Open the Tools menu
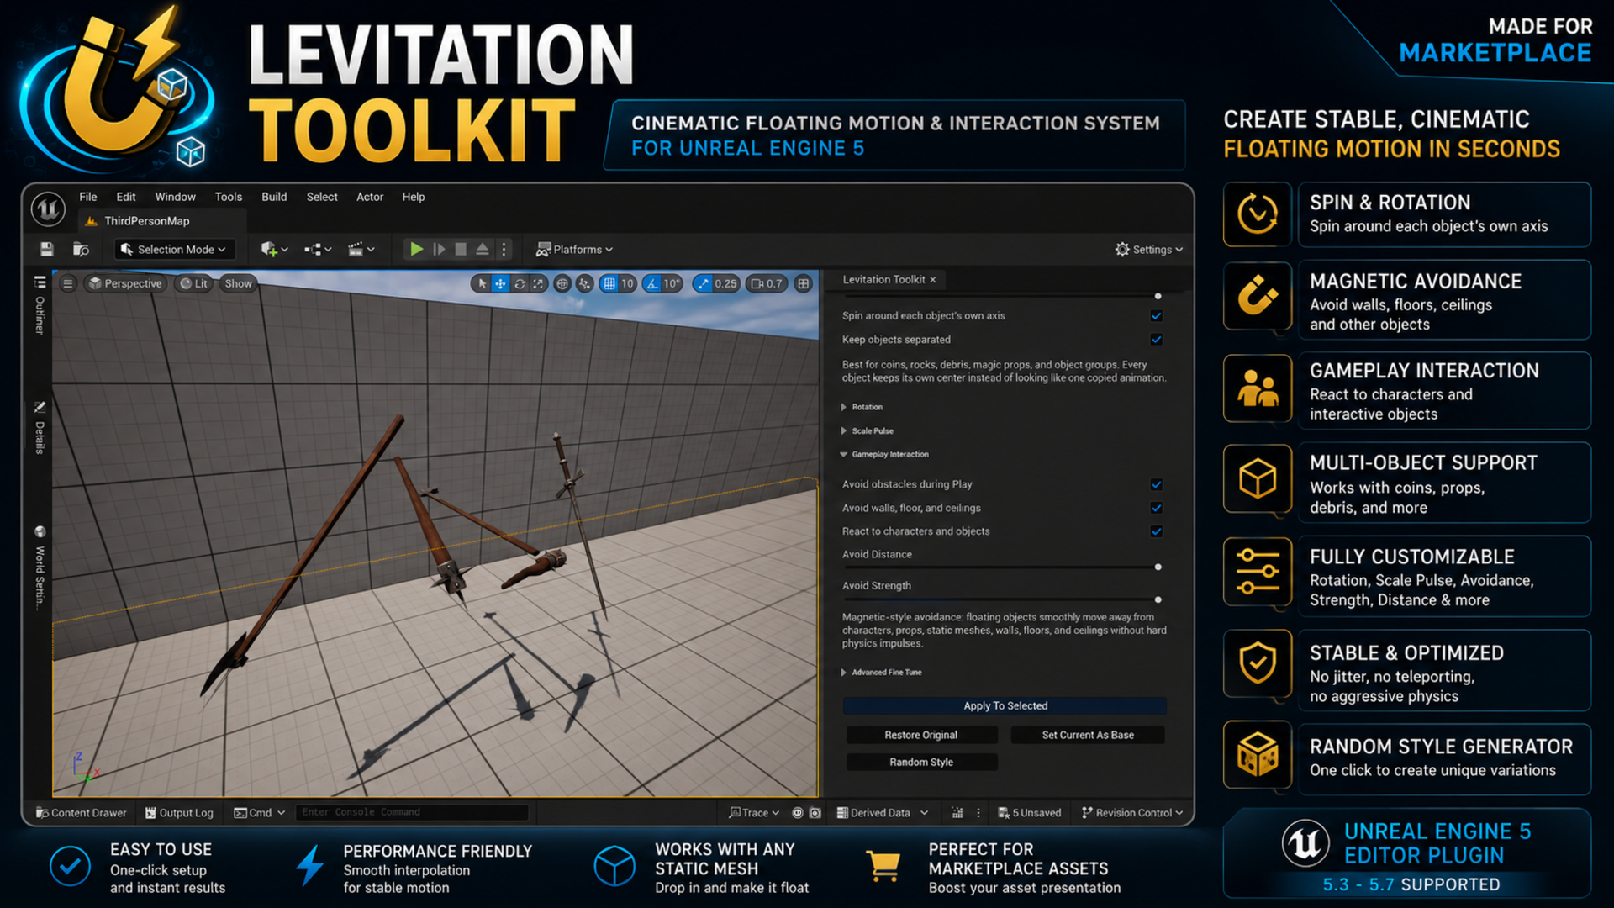Viewport: 1614px width, 908px height. (229, 197)
